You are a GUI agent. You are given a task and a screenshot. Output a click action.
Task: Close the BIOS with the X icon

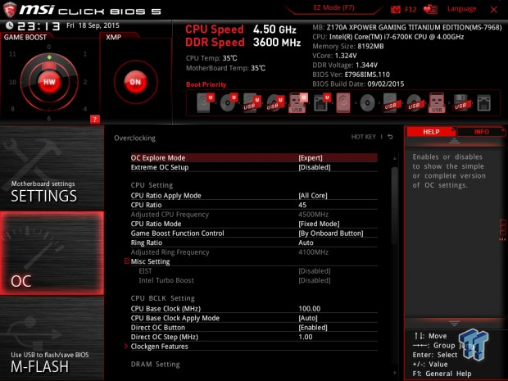(x=494, y=10)
